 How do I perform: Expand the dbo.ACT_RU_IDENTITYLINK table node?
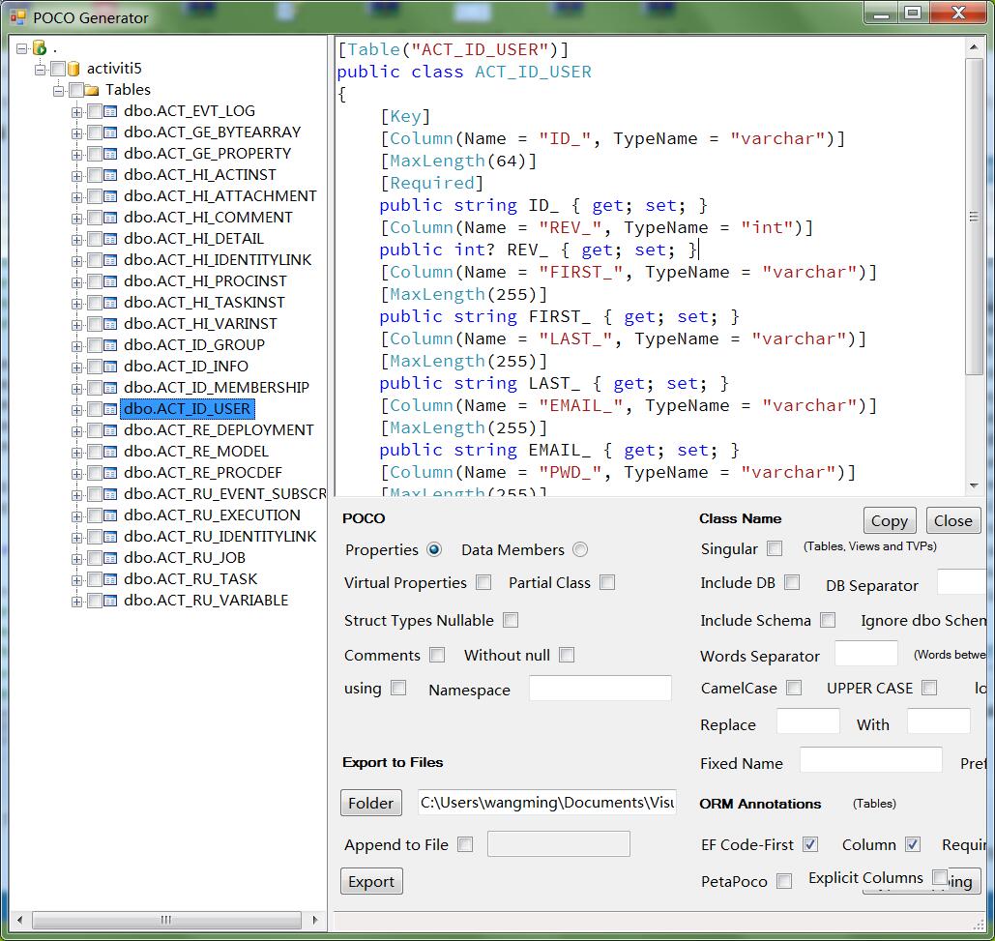point(76,538)
